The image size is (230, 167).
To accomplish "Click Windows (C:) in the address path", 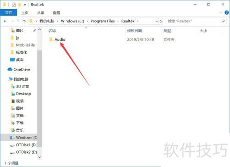I will point(72,21).
